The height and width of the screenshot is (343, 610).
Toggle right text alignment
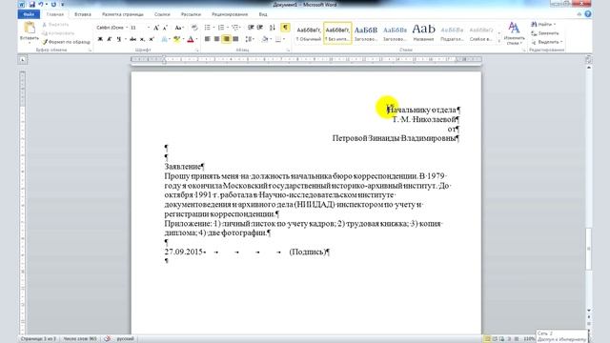(226, 39)
